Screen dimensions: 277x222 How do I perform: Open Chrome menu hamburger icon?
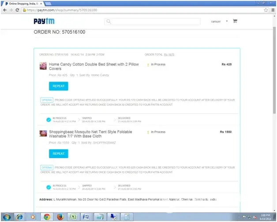(x=273, y=10)
